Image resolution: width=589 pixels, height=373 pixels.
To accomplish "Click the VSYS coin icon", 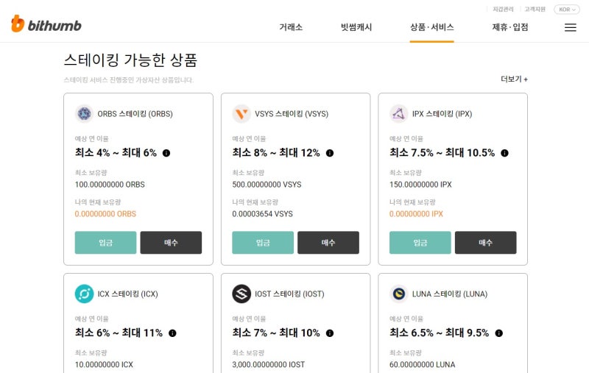I will [241, 114].
